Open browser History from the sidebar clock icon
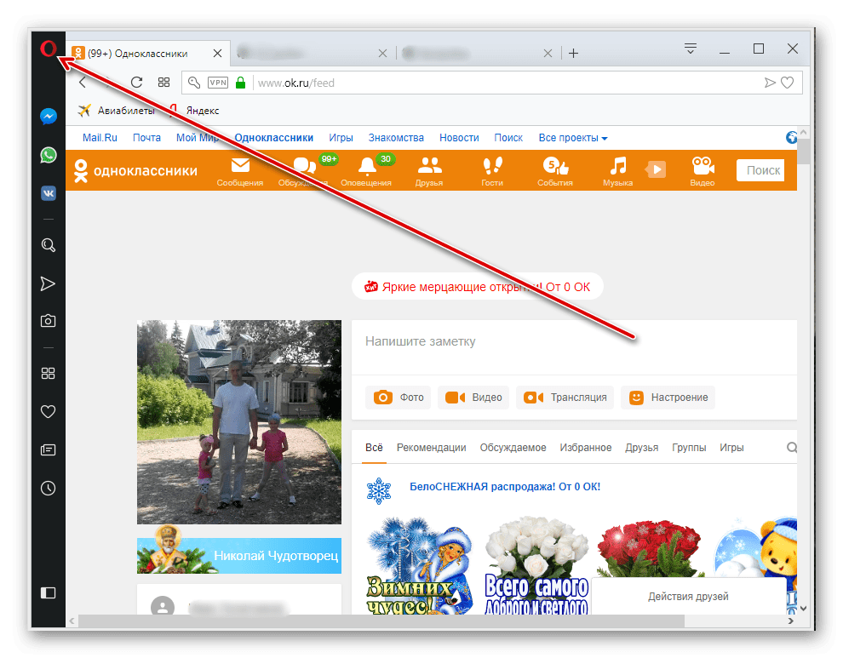 pos(49,488)
